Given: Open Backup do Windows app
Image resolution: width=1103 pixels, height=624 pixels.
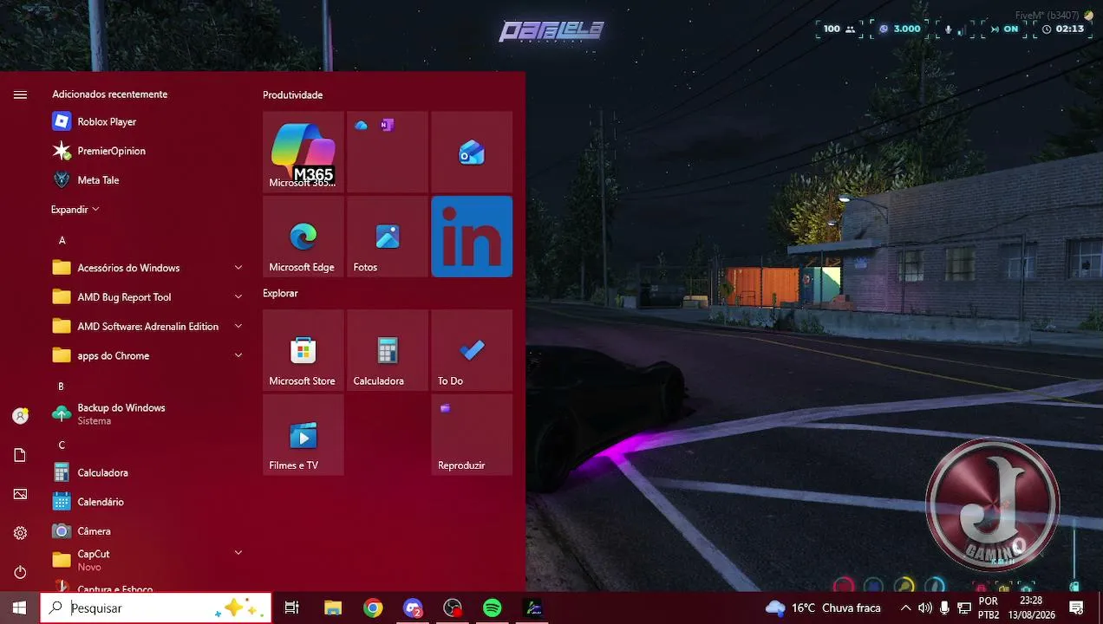Looking at the screenshot, I should (147, 414).
